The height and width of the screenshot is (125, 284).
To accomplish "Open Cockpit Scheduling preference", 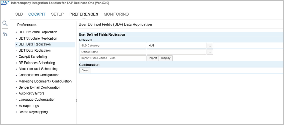I will pos(33,57).
